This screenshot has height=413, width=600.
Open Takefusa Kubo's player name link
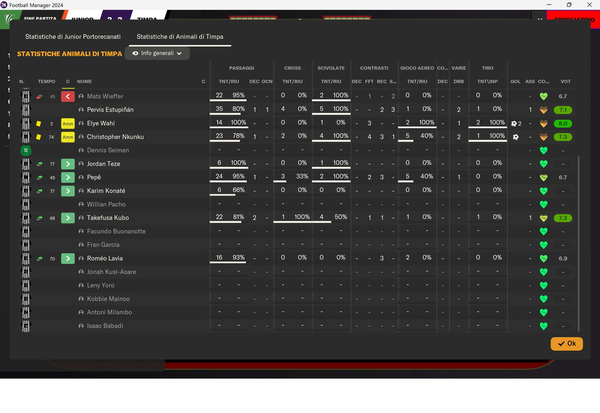(108, 217)
